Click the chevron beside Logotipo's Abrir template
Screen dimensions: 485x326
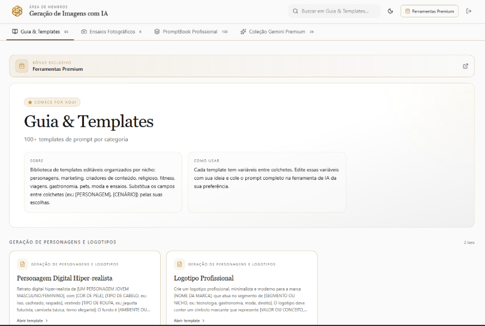tap(203, 321)
